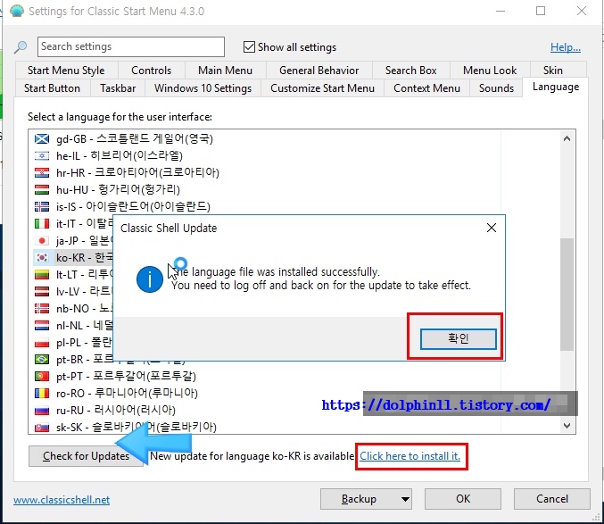Click the Classic Start Menu shell icon
This screenshot has height=524, width=604.
coord(17,11)
